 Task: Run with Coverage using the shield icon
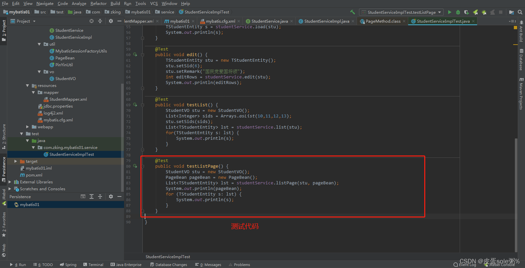point(467,12)
